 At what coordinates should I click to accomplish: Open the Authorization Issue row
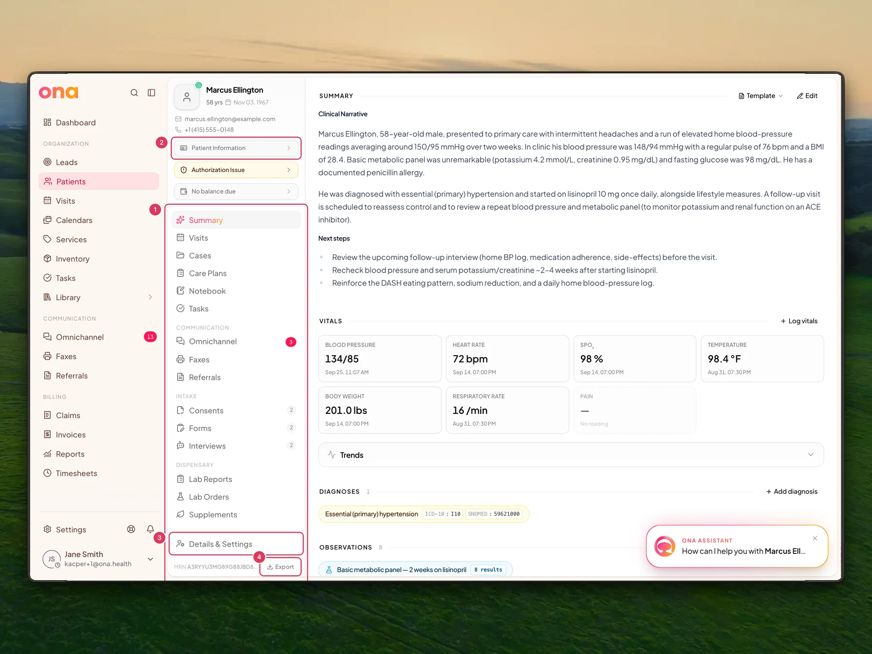point(236,170)
